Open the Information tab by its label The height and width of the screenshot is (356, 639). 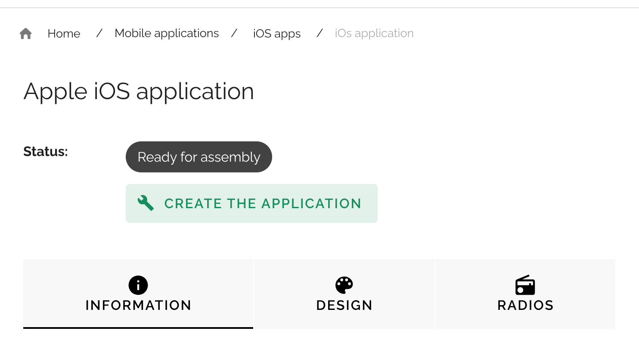pyautogui.click(x=138, y=306)
